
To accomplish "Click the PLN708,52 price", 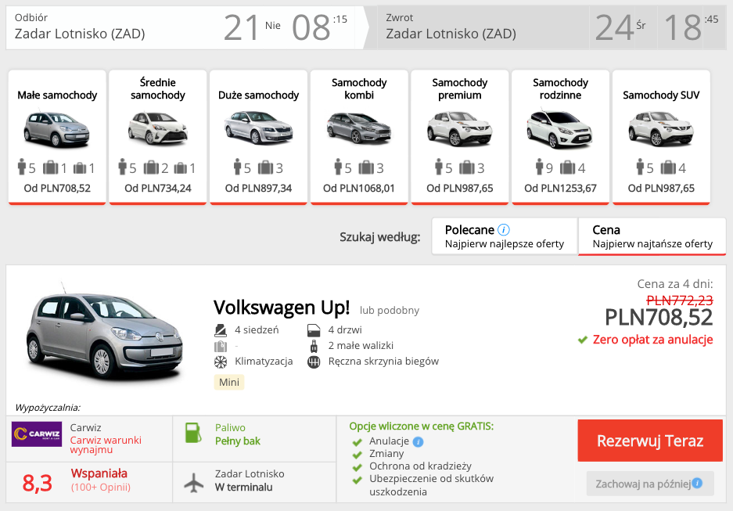I will pos(659,318).
